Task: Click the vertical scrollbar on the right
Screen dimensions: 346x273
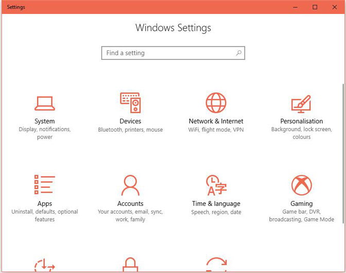Action: point(343,154)
